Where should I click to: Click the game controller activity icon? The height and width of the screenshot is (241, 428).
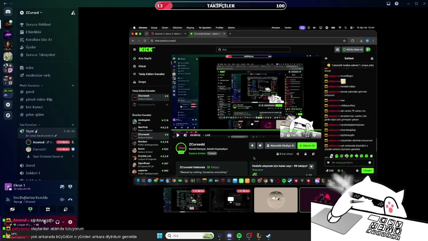[x=62, y=187]
